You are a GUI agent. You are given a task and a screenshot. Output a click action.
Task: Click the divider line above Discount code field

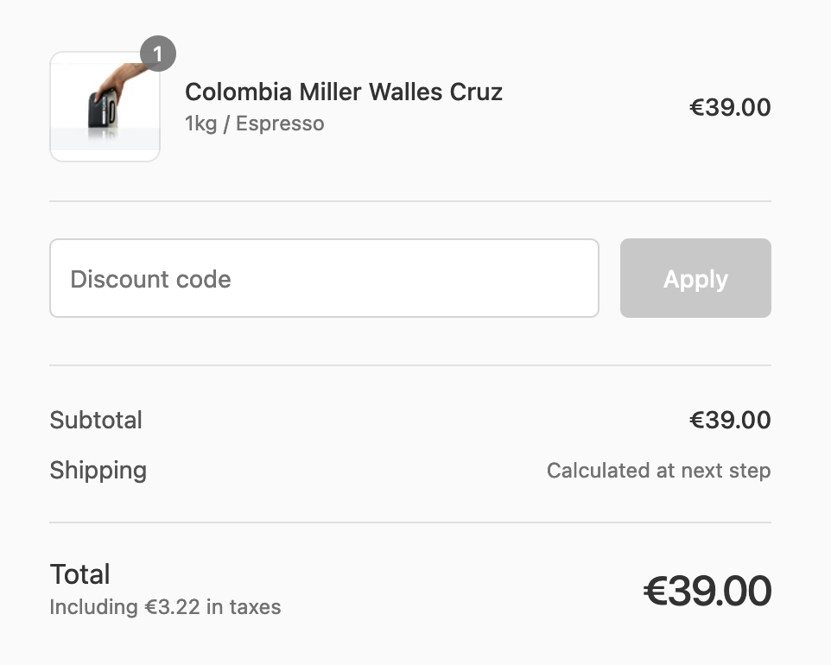(x=410, y=201)
